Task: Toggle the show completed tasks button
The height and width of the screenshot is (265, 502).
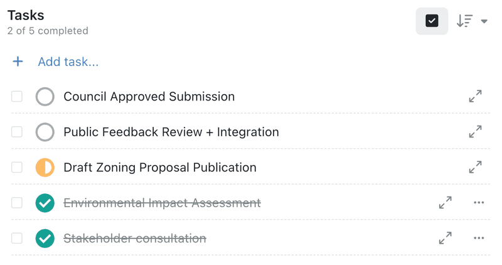Action: click(432, 21)
